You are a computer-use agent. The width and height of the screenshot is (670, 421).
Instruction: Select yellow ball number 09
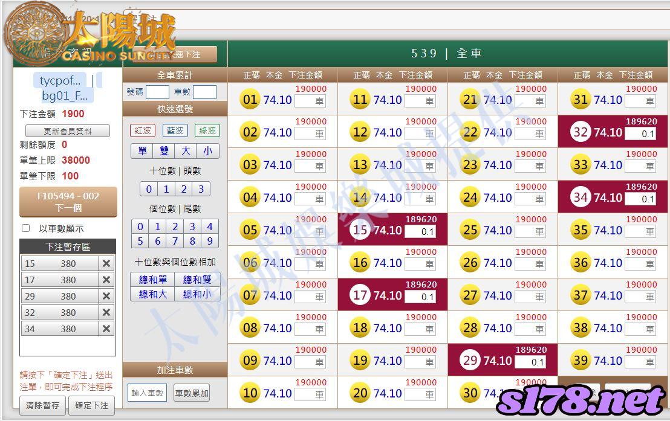pos(250,361)
